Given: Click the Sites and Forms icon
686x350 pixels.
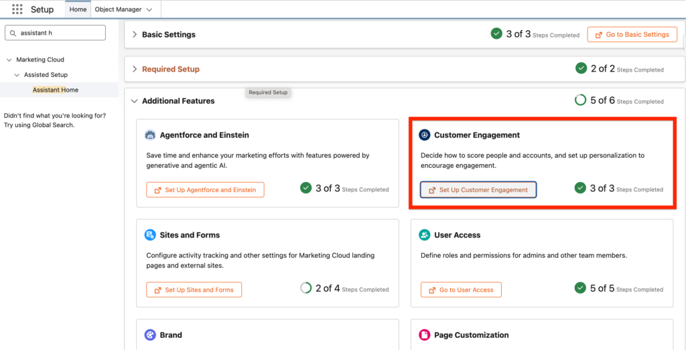Looking at the screenshot, I should (x=151, y=235).
